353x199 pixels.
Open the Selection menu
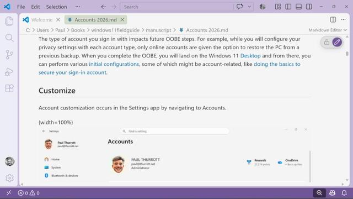(56, 7)
